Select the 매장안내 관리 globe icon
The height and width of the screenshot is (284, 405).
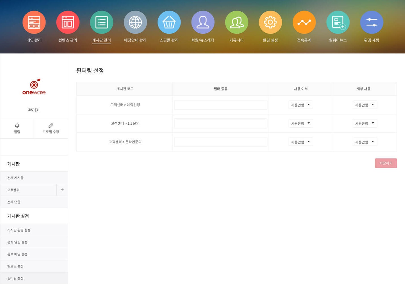pos(135,22)
